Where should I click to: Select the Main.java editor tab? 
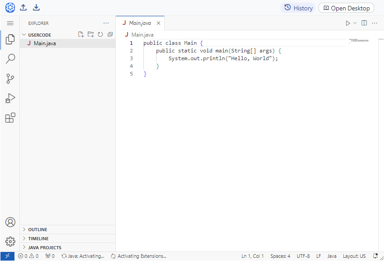(139, 23)
